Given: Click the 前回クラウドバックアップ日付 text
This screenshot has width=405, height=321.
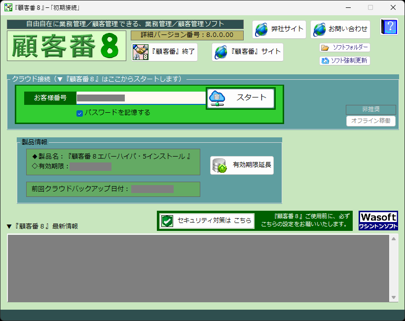Looking at the screenshot, I should coord(80,189).
